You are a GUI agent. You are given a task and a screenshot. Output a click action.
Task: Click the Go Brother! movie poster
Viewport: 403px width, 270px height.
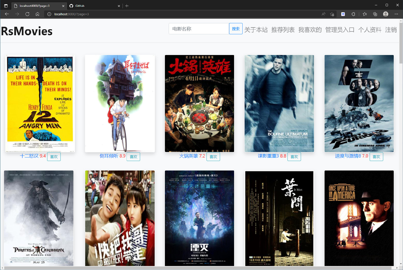coord(120,218)
